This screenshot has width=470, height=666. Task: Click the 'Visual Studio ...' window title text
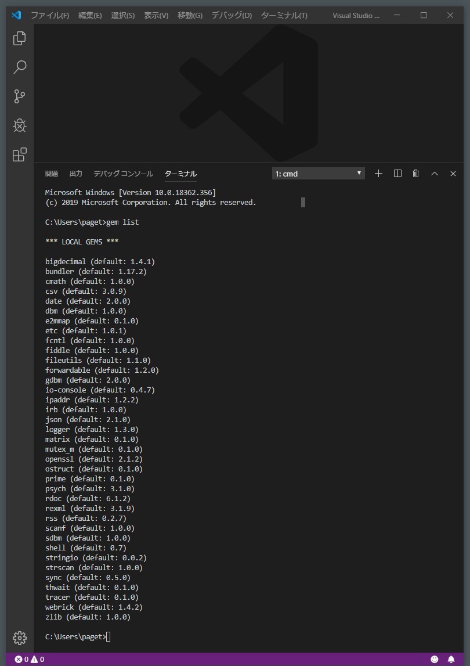tap(356, 15)
